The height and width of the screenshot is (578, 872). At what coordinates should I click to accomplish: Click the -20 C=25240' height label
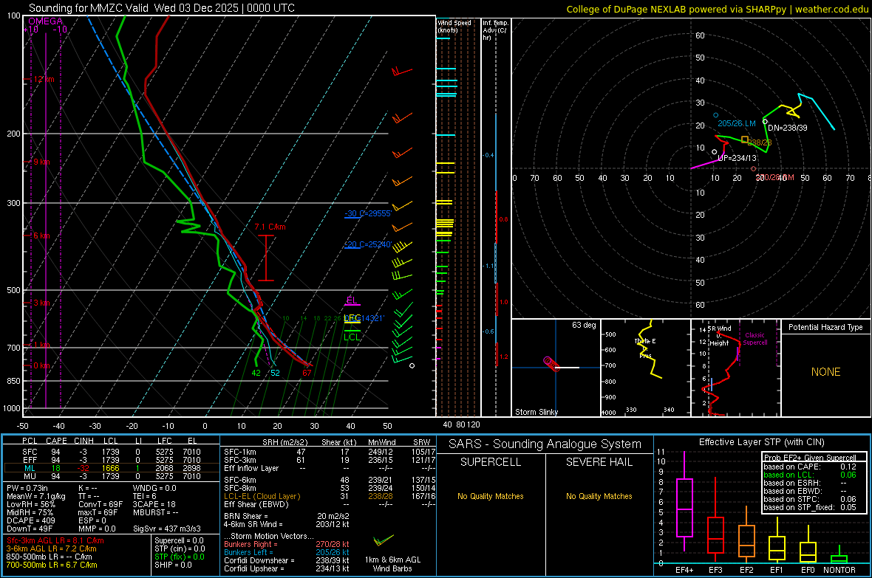click(368, 244)
